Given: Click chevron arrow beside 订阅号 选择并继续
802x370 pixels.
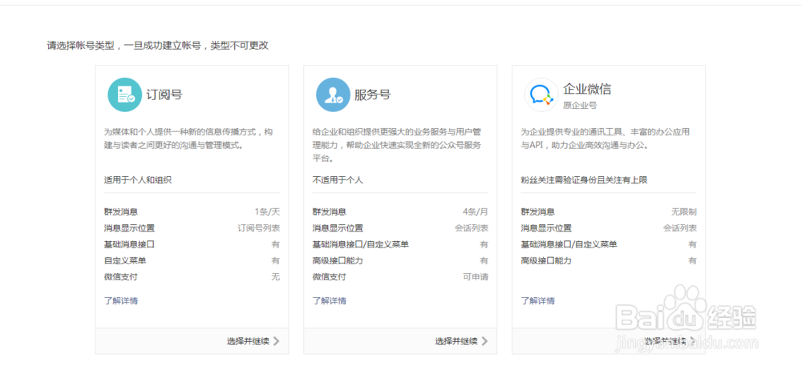Looking at the screenshot, I should (x=276, y=341).
